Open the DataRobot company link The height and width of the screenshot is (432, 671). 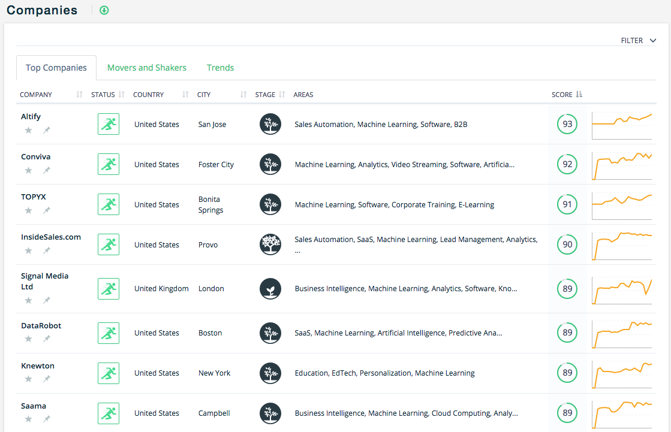41,325
